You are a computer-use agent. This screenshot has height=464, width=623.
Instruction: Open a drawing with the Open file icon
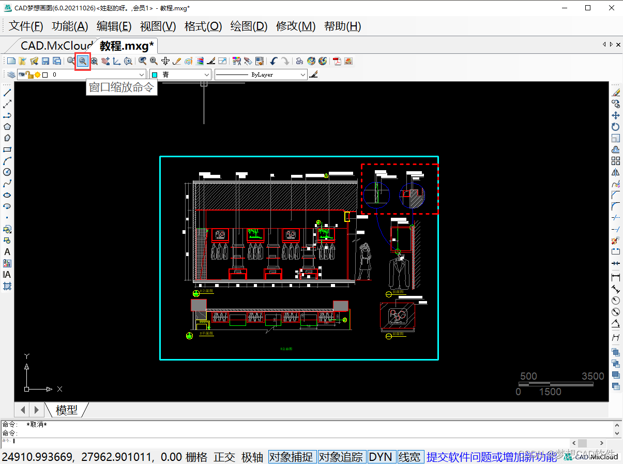coord(22,61)
